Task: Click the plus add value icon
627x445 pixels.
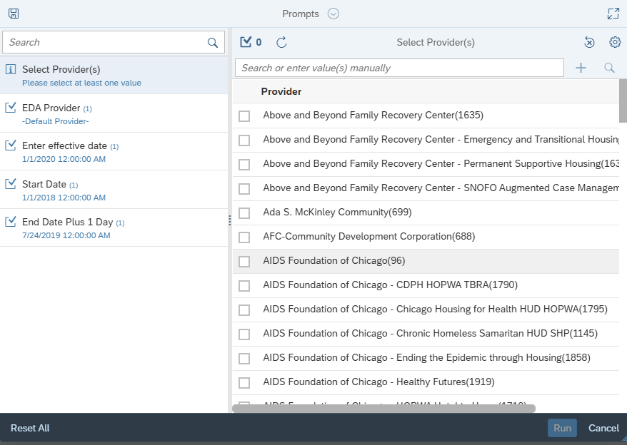Action: 581,68
